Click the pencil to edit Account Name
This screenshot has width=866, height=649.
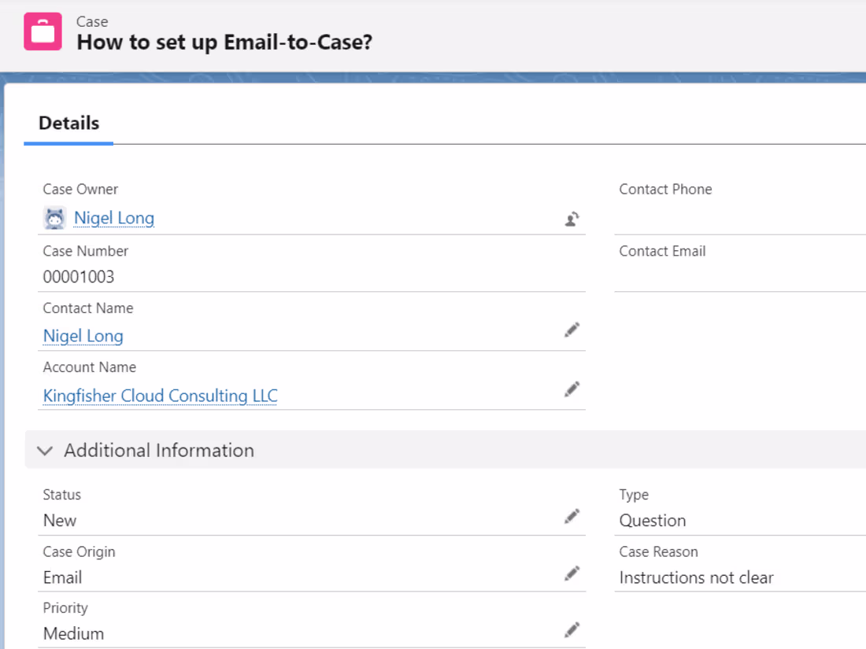572,389
